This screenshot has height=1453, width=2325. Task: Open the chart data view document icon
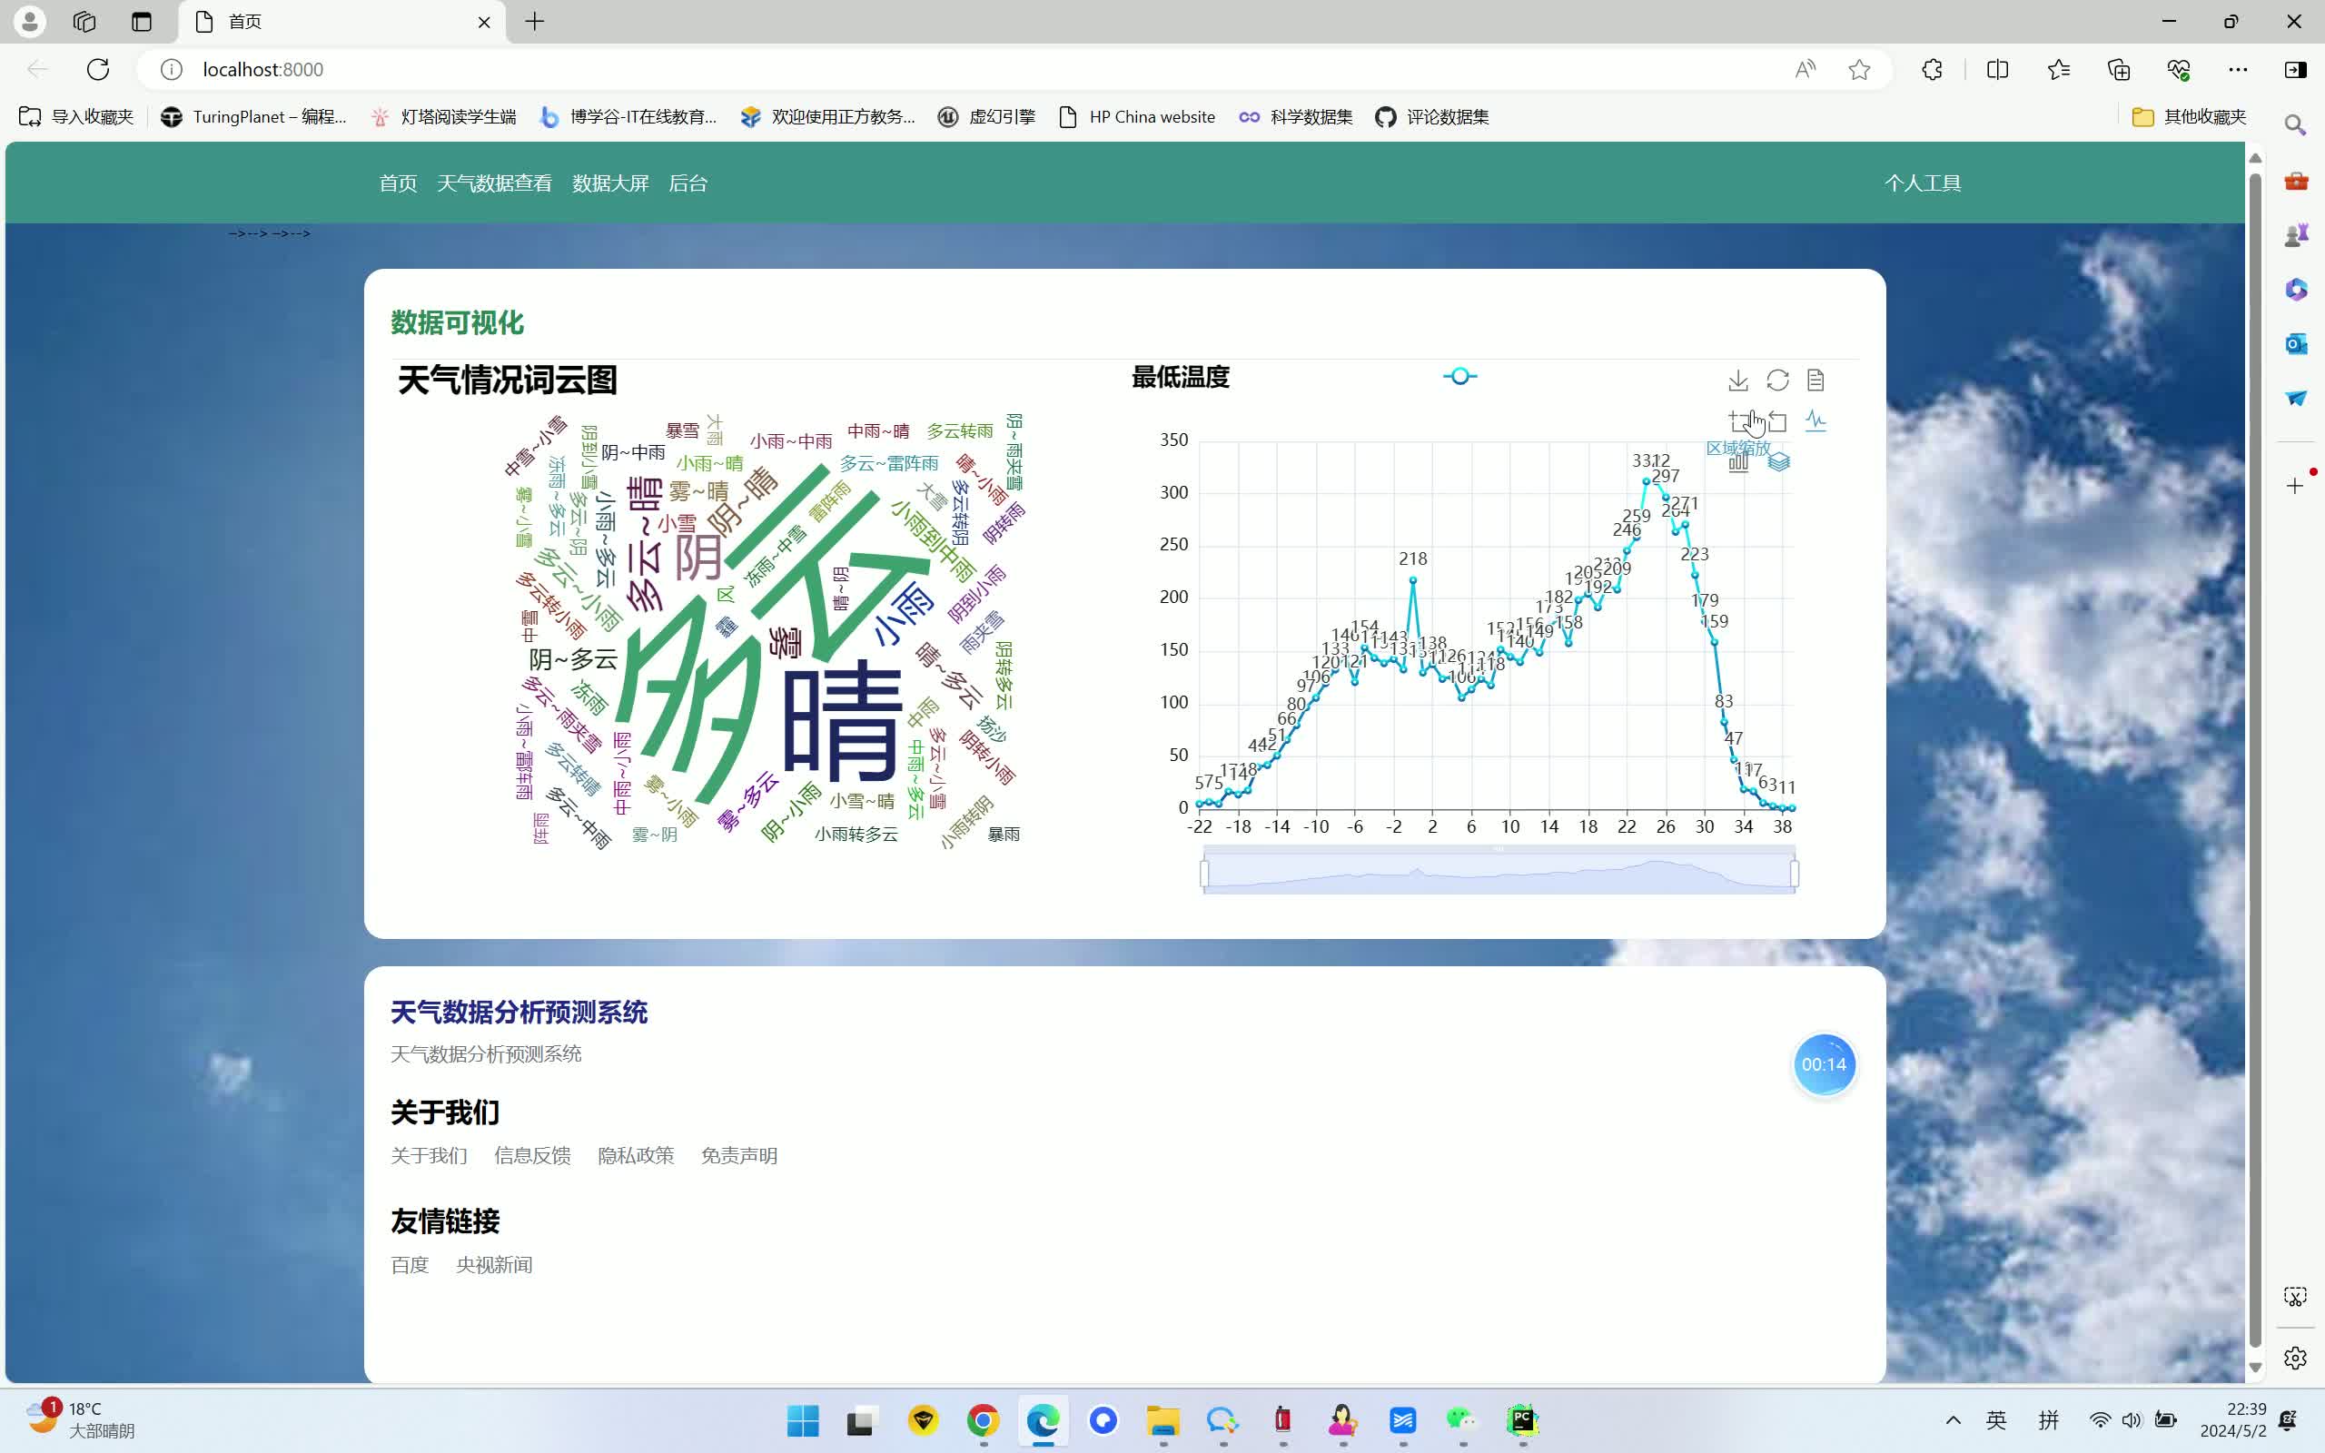pos(1815,381)
